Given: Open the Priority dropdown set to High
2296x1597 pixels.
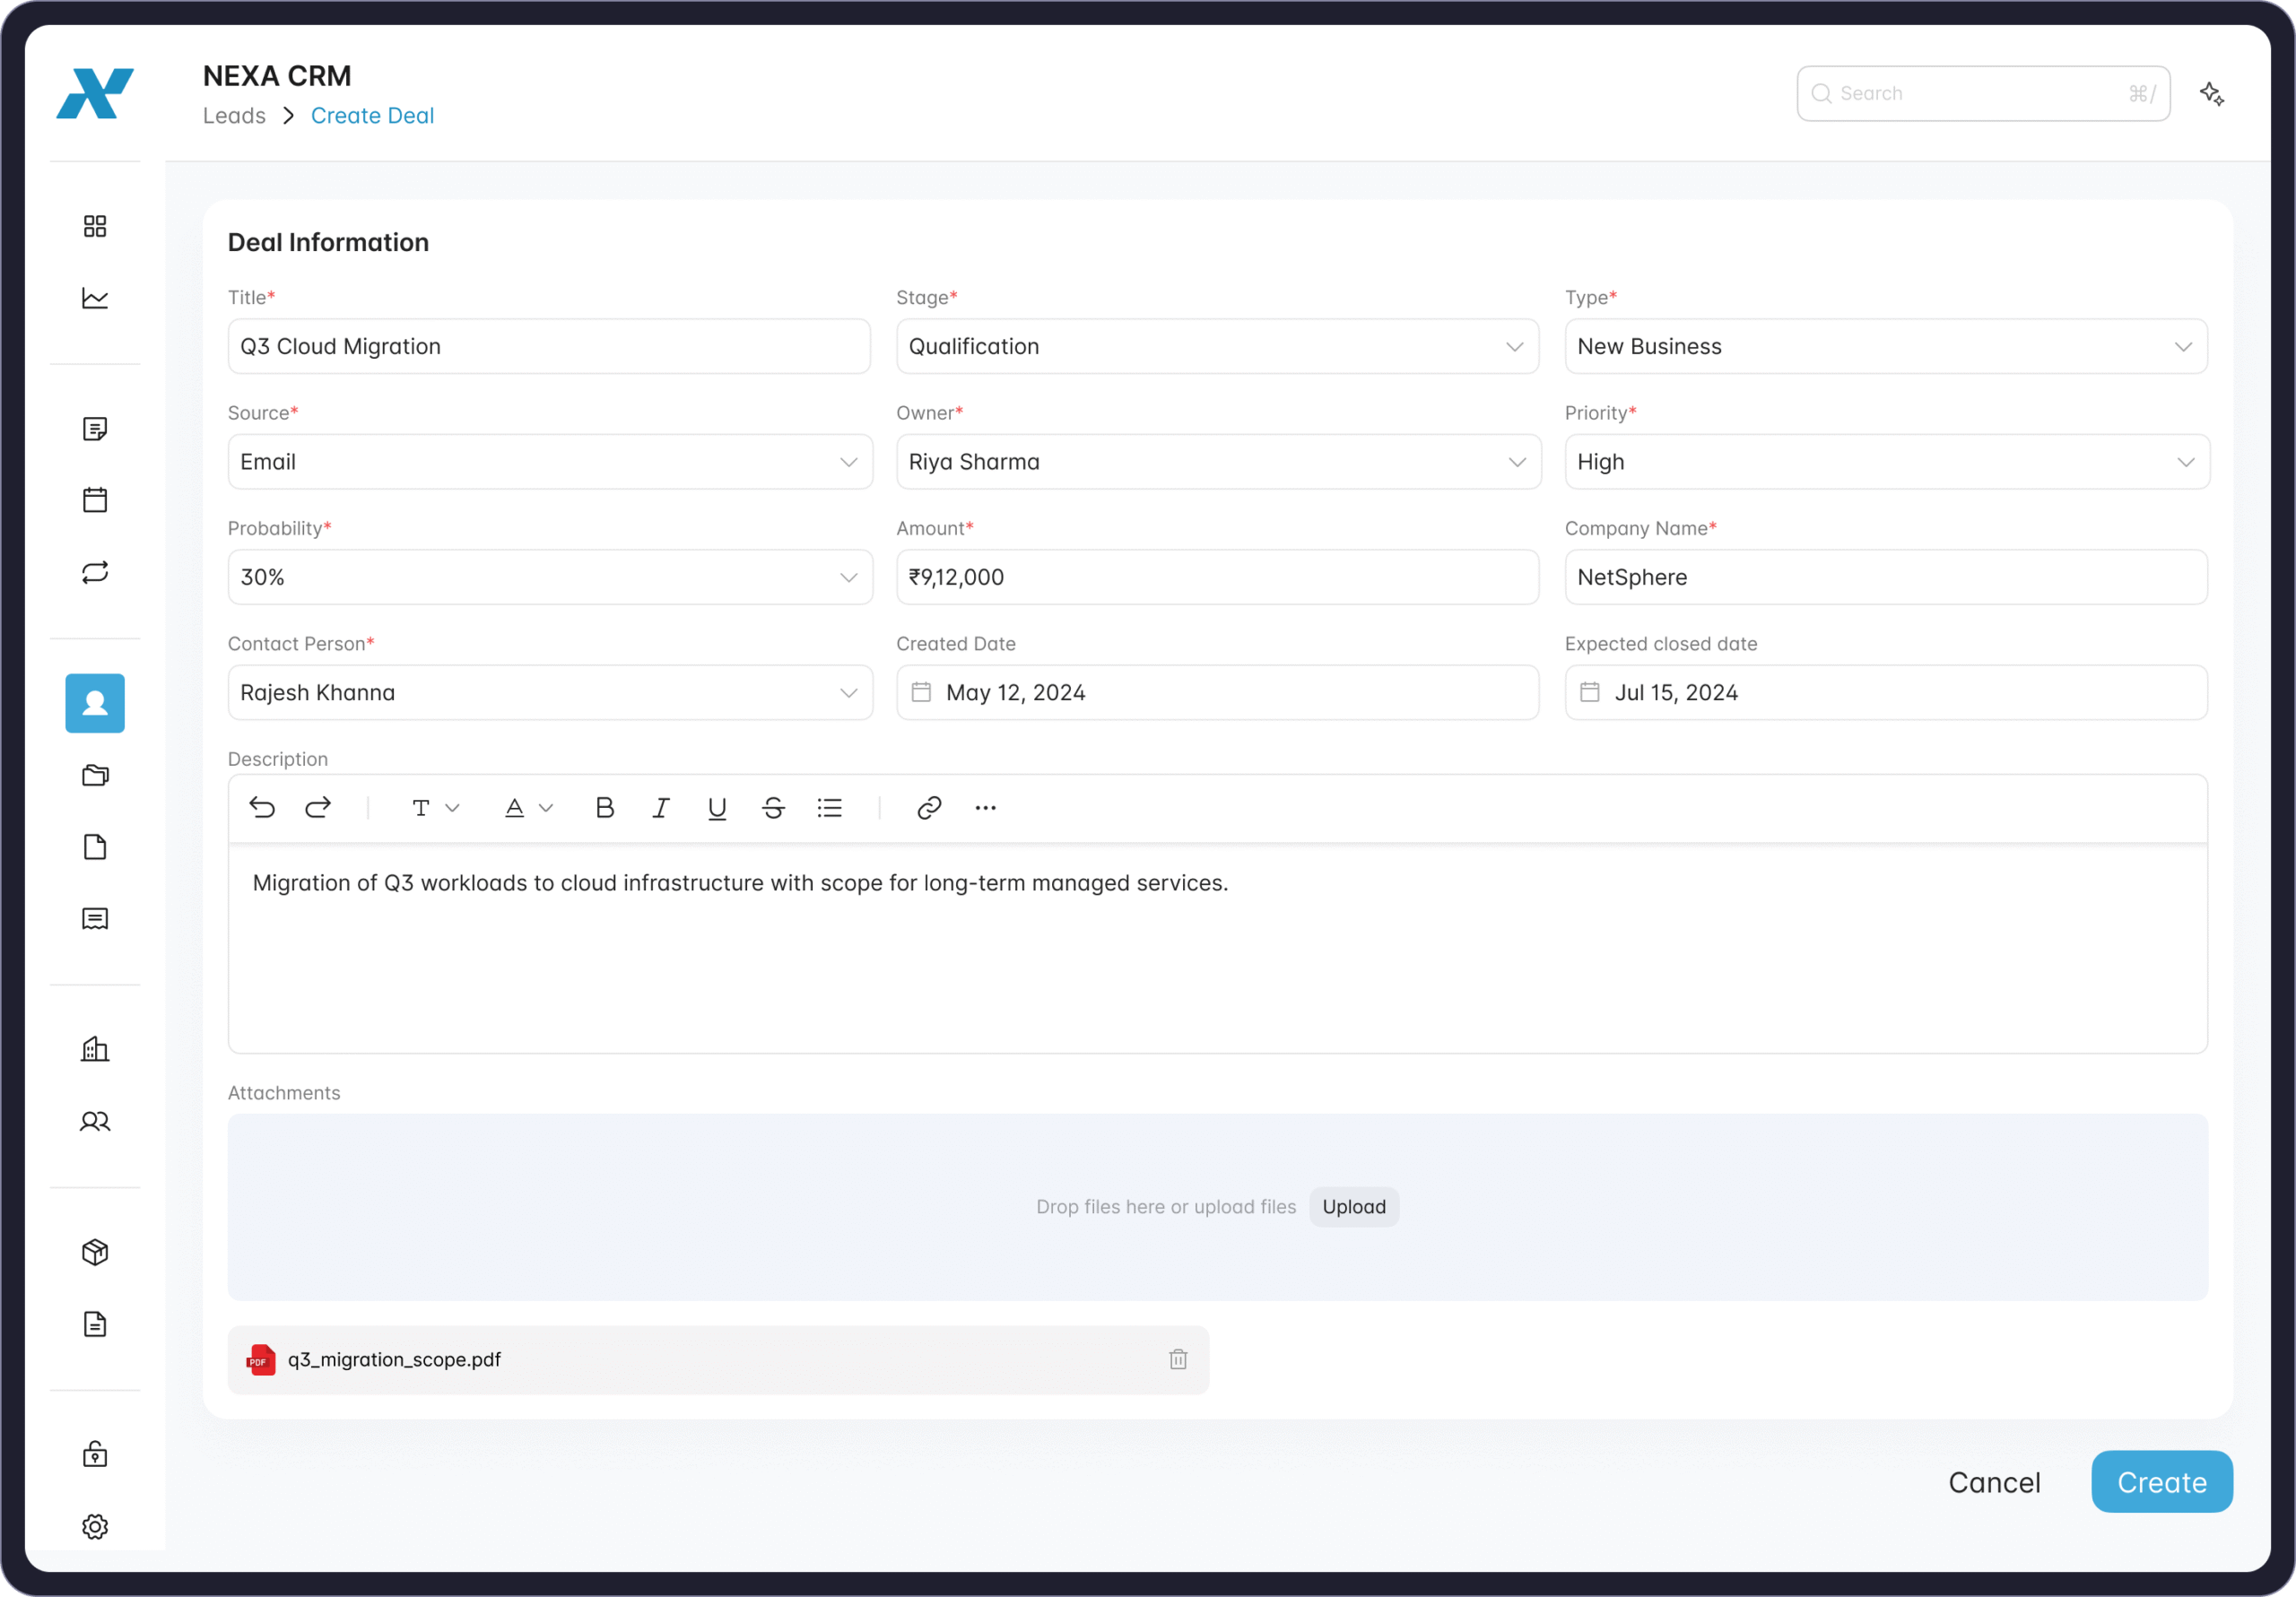Looking at the screenshot, I should click(x=1886, y=462).
